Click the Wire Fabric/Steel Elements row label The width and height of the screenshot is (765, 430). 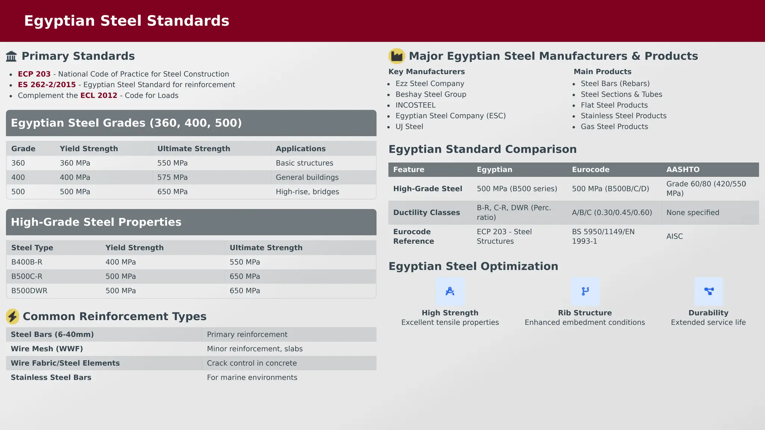coord(65,363)
